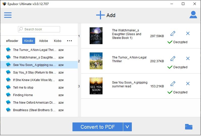Click book icon beside Say You_ll Stay
201x136 pixels.
[8, 72]
